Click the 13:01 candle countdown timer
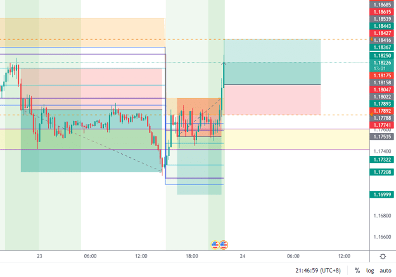The image size is (396, 277). [380, 68]
